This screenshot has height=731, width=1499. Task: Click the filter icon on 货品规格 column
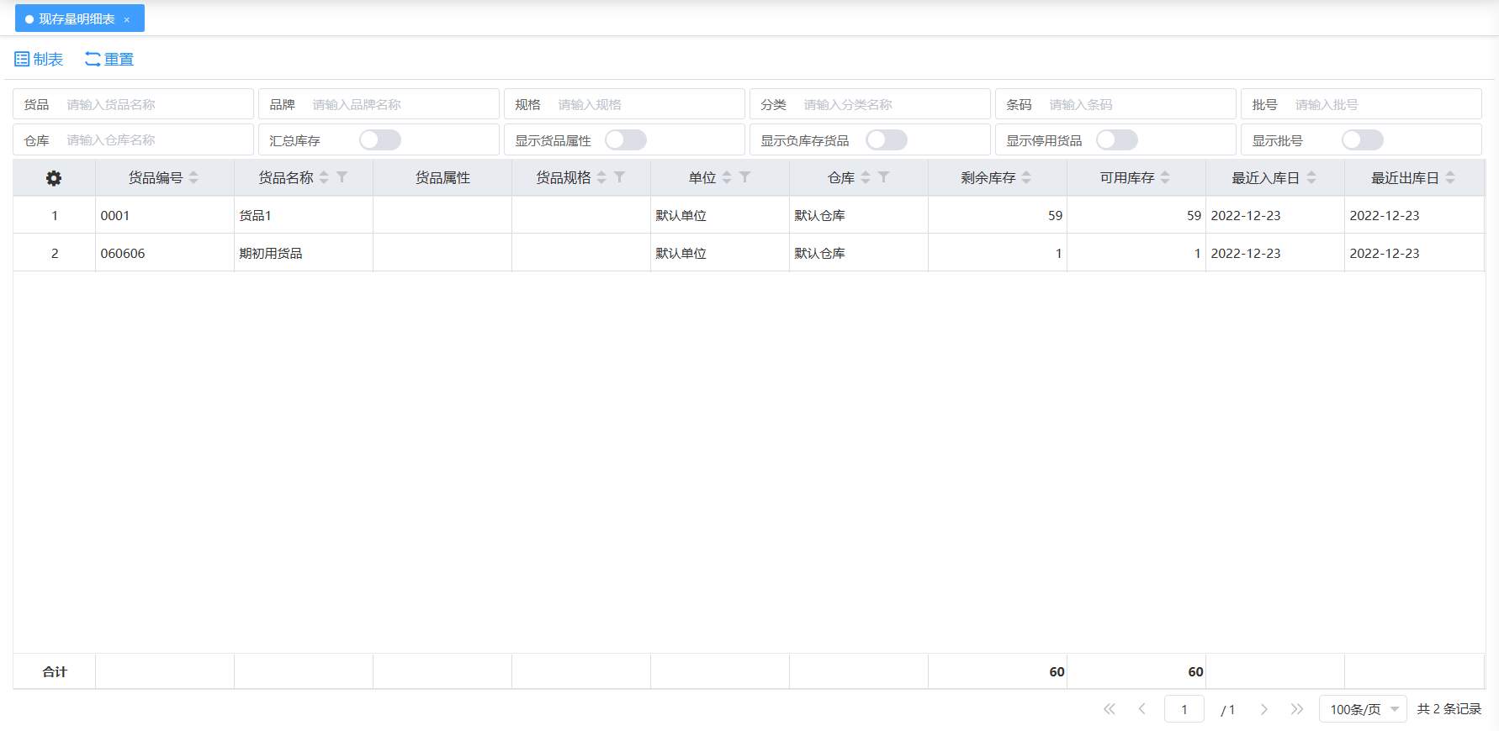(620, 177)
